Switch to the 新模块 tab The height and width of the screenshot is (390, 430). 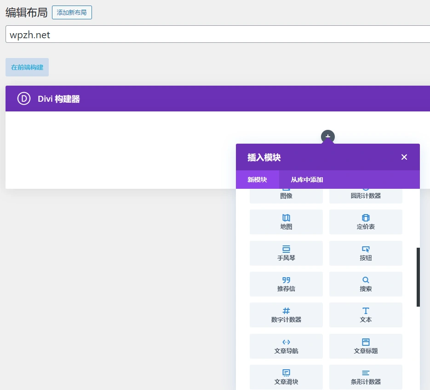tap(257, 179)
